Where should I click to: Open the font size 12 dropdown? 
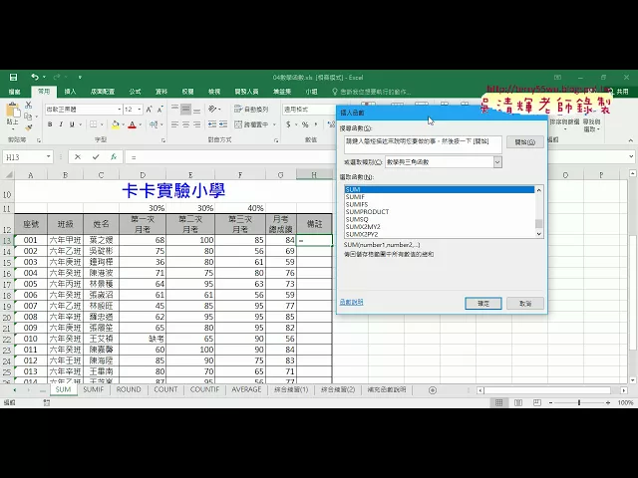pyautogui.click(x=140, y=110)
